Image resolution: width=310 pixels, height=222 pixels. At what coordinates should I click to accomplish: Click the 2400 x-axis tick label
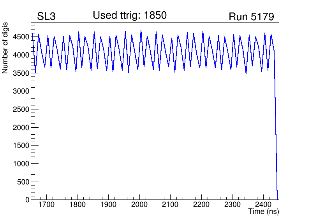coord(263,205)
